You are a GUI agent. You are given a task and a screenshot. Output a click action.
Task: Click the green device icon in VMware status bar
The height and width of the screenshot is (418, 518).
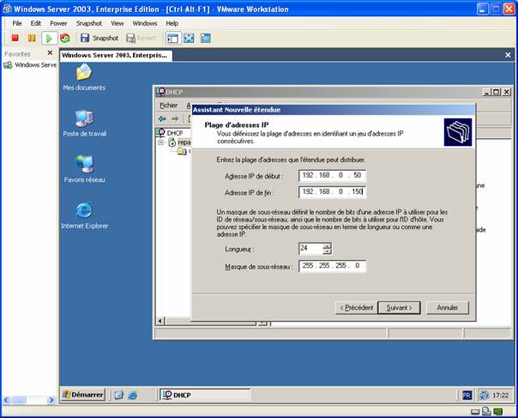coord(498,412)
